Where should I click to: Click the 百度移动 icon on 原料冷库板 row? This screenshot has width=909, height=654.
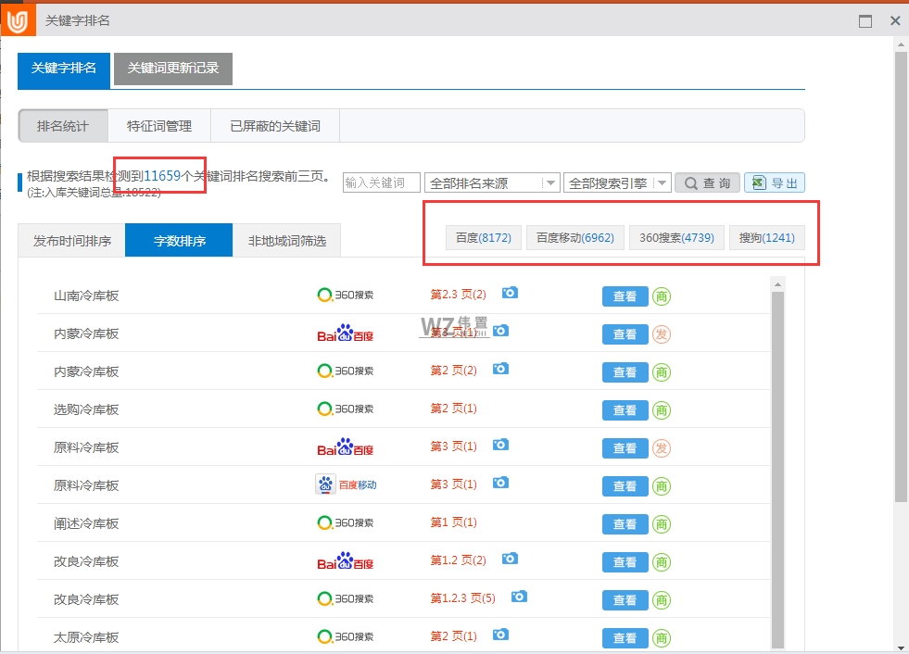coord(347,484)
